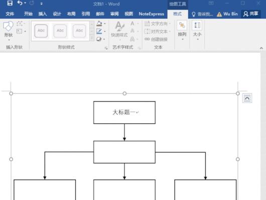Screen dimensions: 266x200
Task: Switch to the 视图 tab
Action: click(x=129, y=14)
